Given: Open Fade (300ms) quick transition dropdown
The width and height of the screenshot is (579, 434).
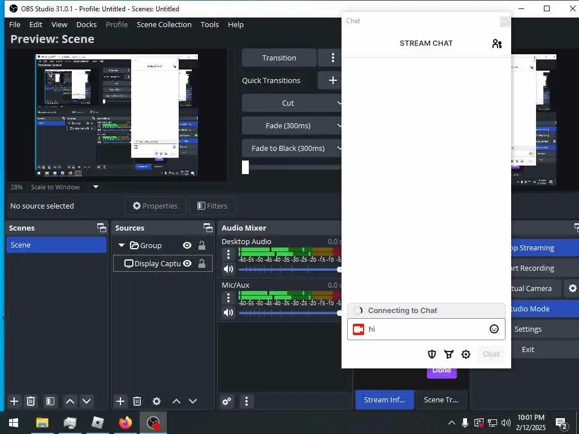Looking at the screenshot, I should tap(292, 125).
